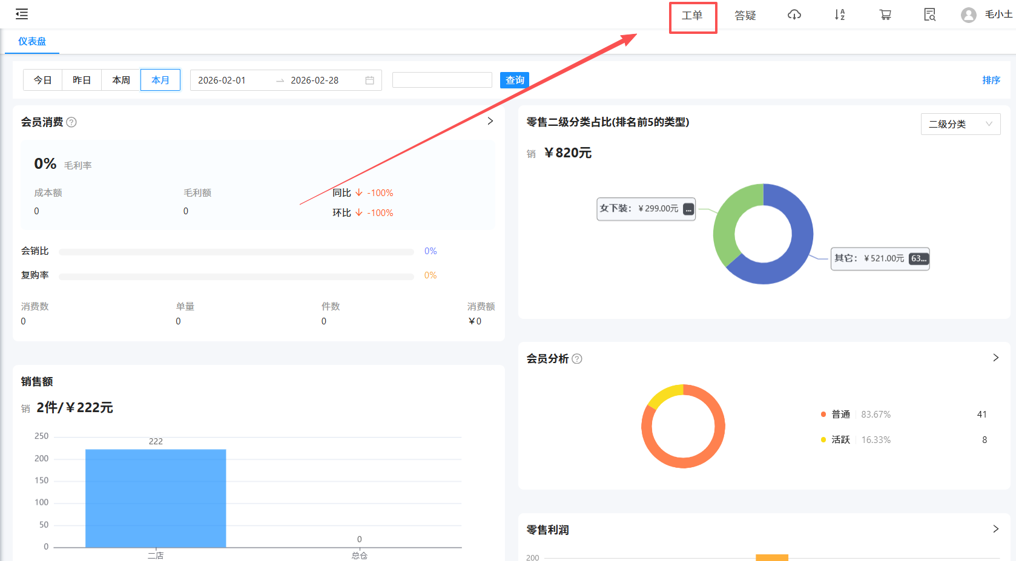1016x561 pixels.
Task: Select the 昨日 time range option
Action: [x=82, y=80]
